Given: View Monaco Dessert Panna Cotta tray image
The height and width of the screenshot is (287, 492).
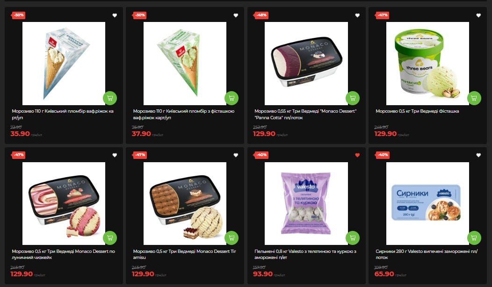Looking at the screenshot, I should (x=306, y=64).
